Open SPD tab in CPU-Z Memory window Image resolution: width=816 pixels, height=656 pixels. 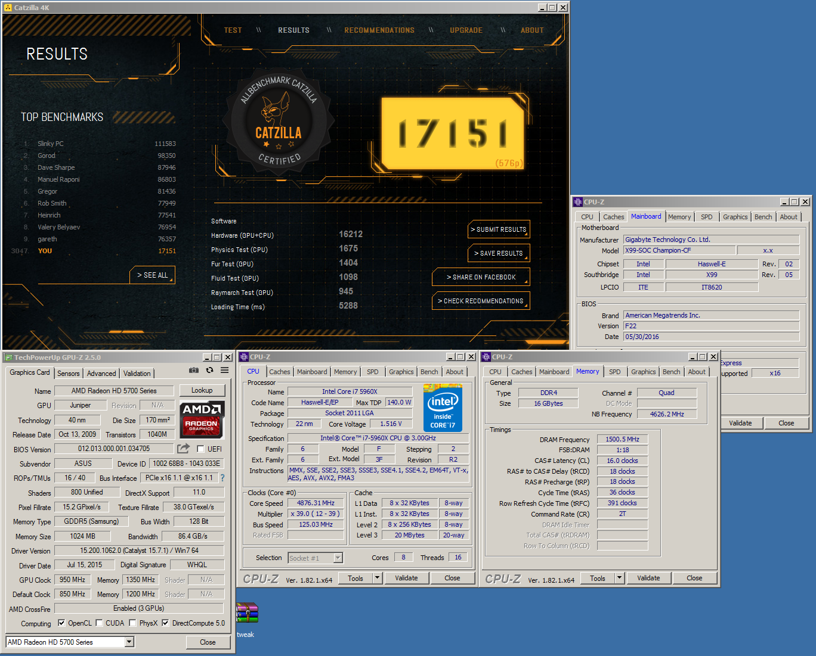coord(615,372)
